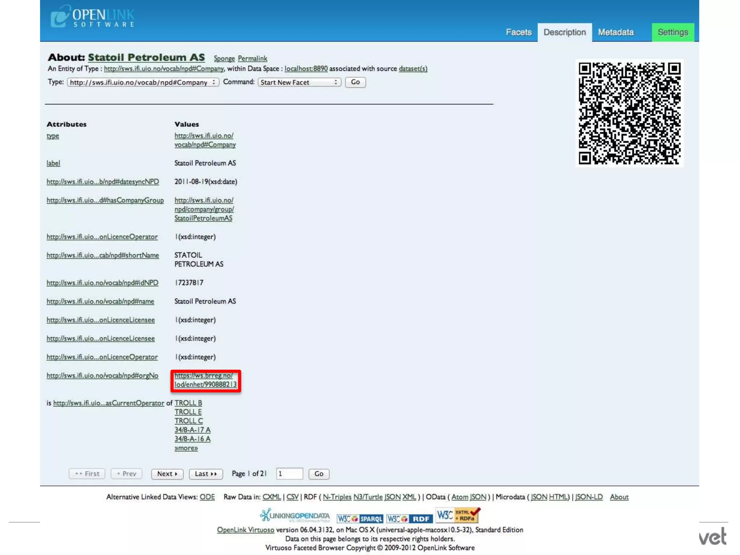The image size is (740, 555).
Task: Click the Prev page button
Action: pos(126,474)
